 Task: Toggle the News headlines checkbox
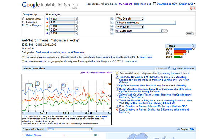(x=175, y=69)
